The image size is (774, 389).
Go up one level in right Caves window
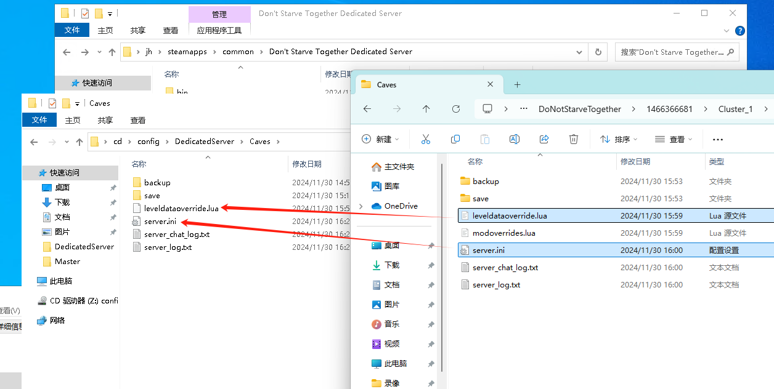click(426, 109)
